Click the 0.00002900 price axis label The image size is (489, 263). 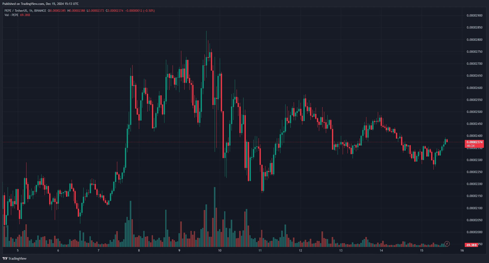pyautogui.click(x=474, y=16)
